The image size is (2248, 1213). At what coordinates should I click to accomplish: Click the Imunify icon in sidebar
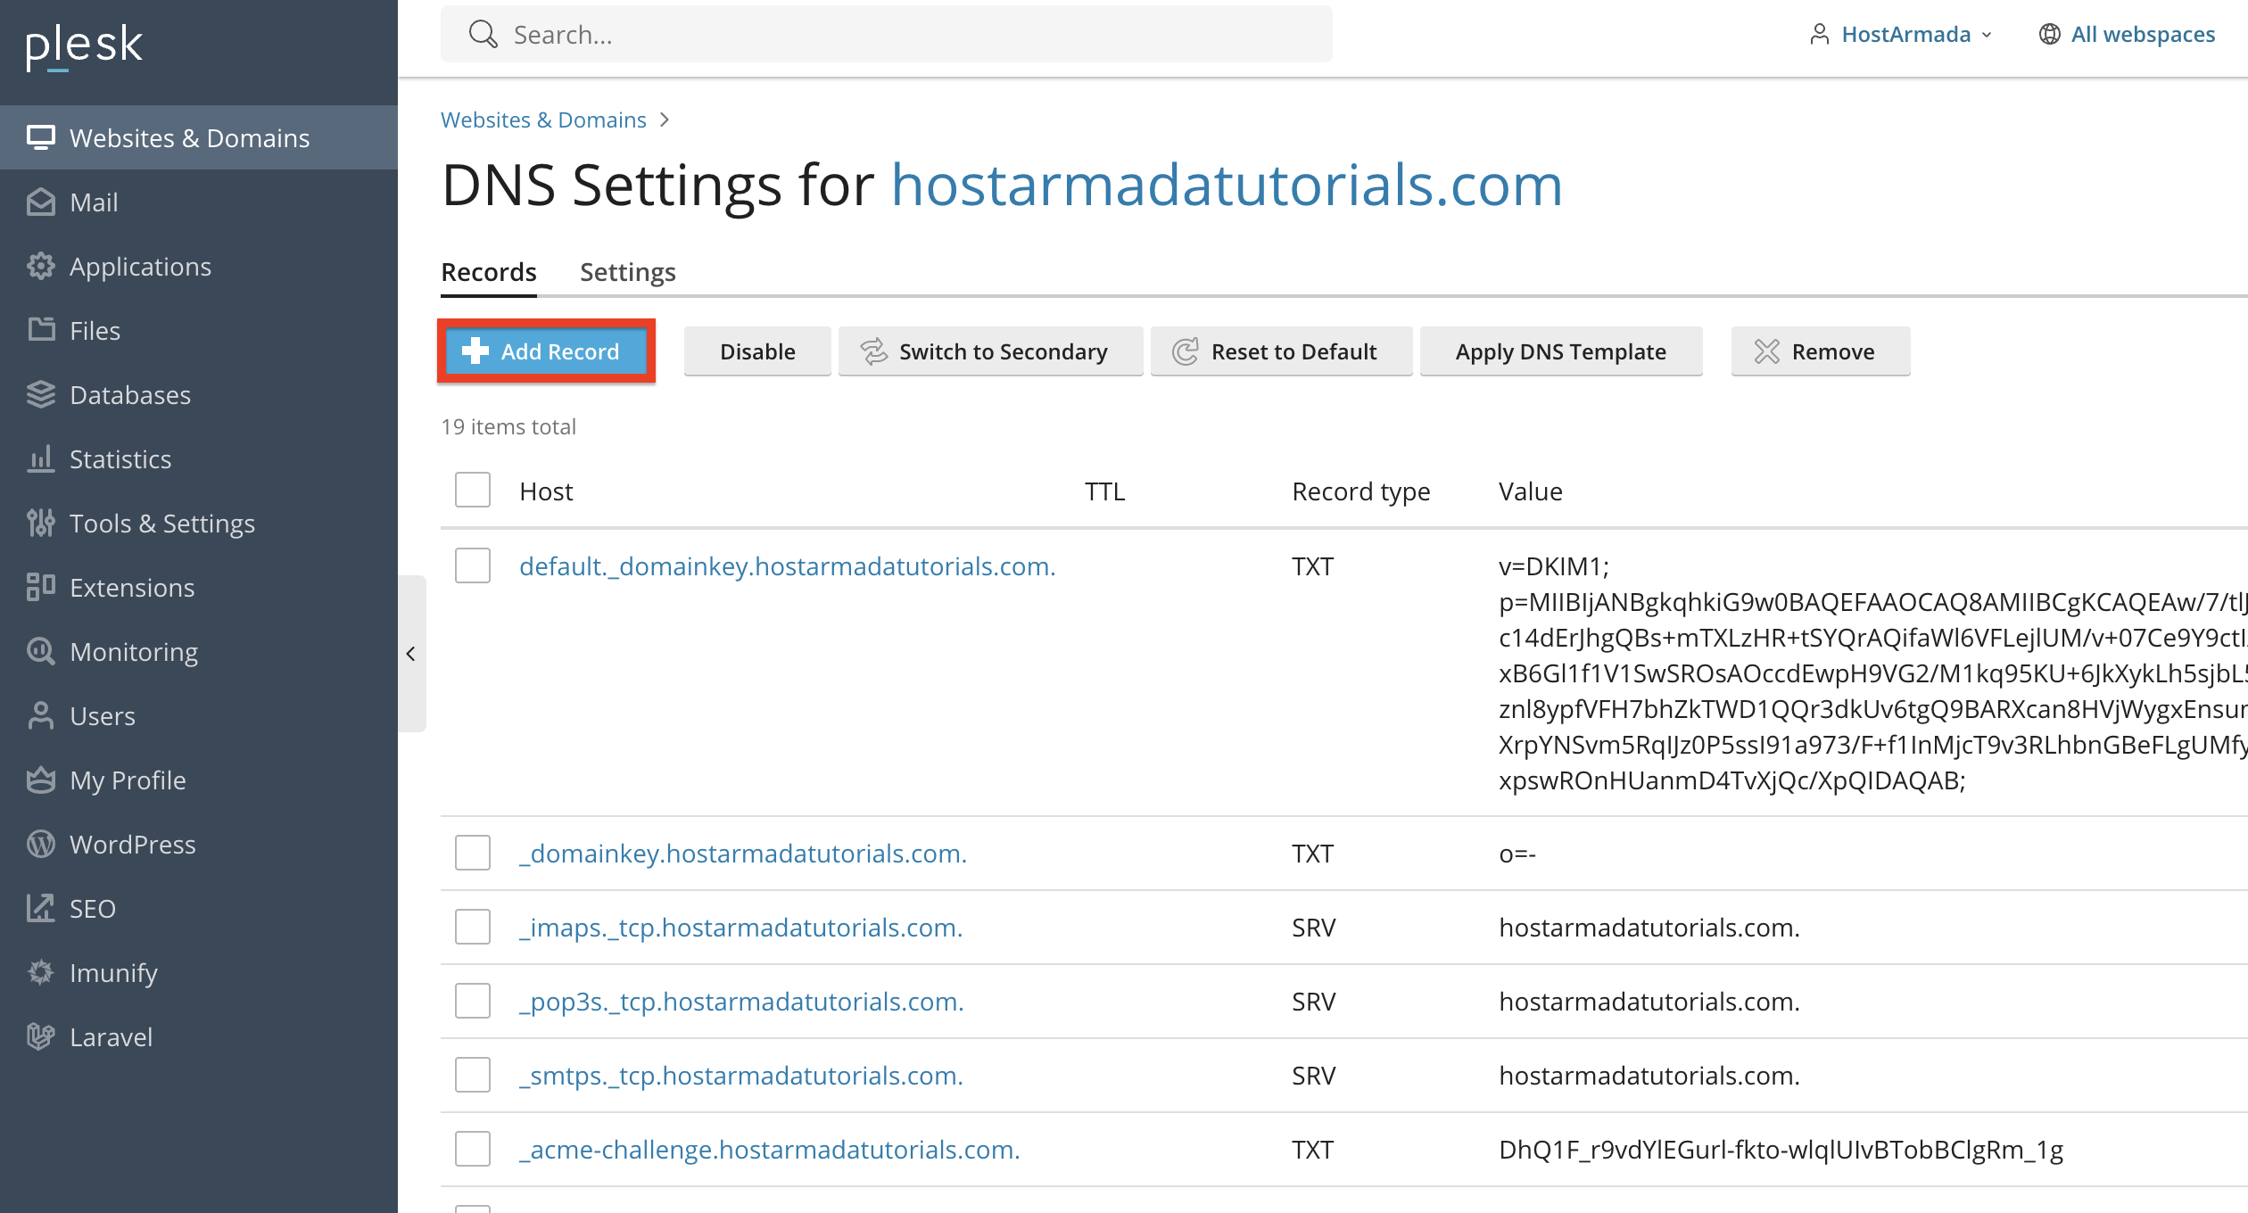(x=41, y=973)
